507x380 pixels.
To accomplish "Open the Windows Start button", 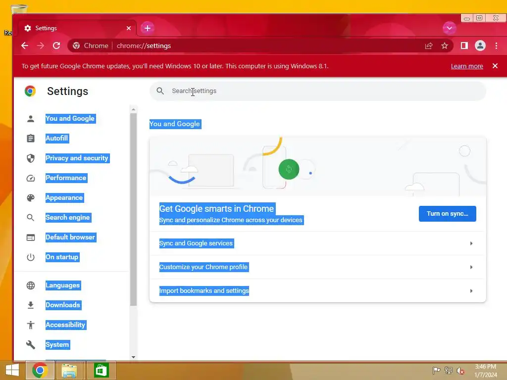I will click(12, 370).
